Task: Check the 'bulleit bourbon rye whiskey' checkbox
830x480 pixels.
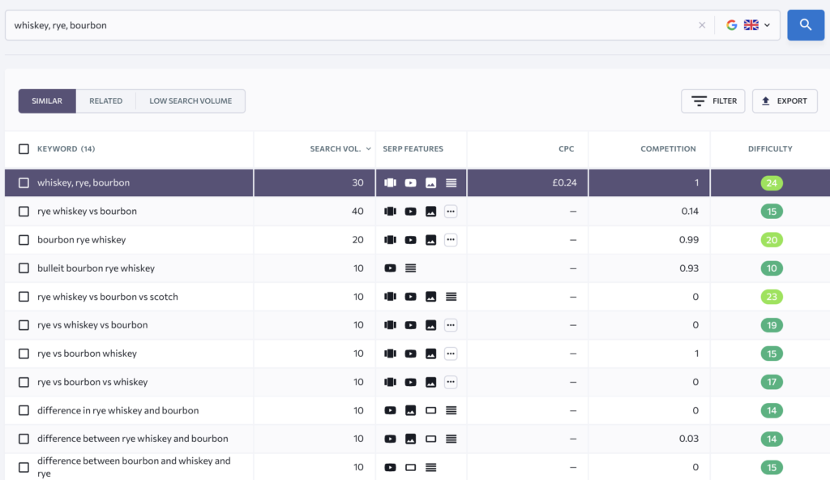Action: tap(24, 268)
